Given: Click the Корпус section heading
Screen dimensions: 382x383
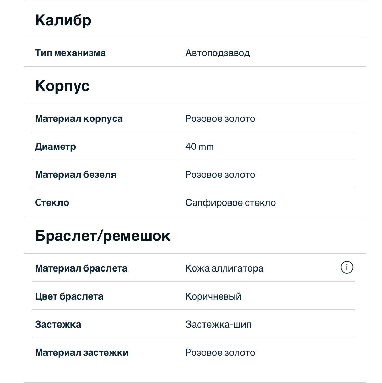Looking at the screenshot, I should (x=62, y=85).
